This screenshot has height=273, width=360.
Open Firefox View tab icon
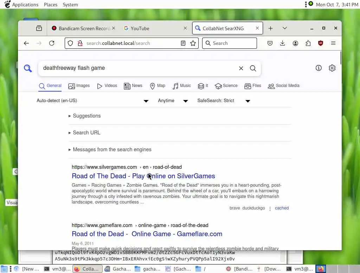click(x=39, y=28)
